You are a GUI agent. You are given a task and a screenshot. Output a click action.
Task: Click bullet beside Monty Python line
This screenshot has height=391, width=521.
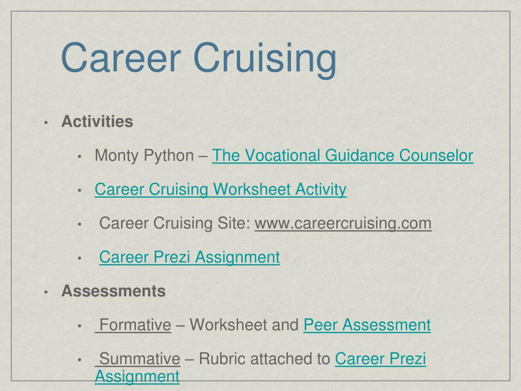point(79,157)
